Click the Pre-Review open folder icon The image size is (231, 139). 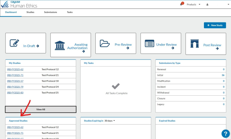105,43
